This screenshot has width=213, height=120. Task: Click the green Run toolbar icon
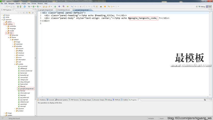(34, 6)
